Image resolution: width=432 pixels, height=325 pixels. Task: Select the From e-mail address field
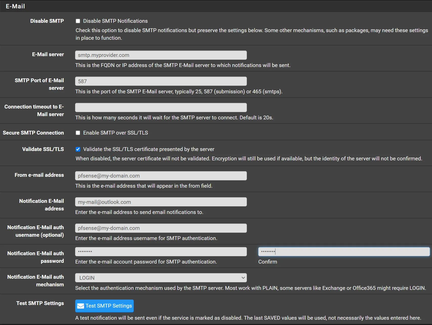coord(161,176)
